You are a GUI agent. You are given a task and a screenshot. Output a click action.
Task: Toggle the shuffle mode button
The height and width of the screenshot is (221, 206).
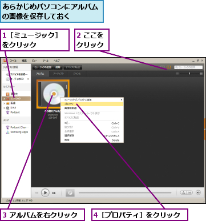click(189, 192)
